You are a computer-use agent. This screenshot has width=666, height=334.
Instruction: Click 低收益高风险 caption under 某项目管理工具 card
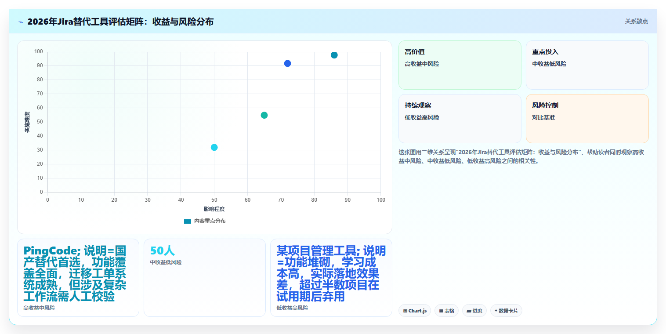point(292,308)
